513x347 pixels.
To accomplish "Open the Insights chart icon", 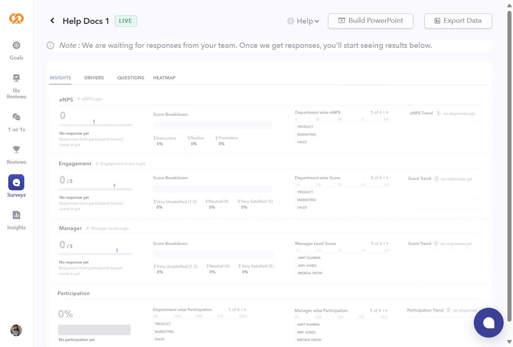I will click(16, 215).
